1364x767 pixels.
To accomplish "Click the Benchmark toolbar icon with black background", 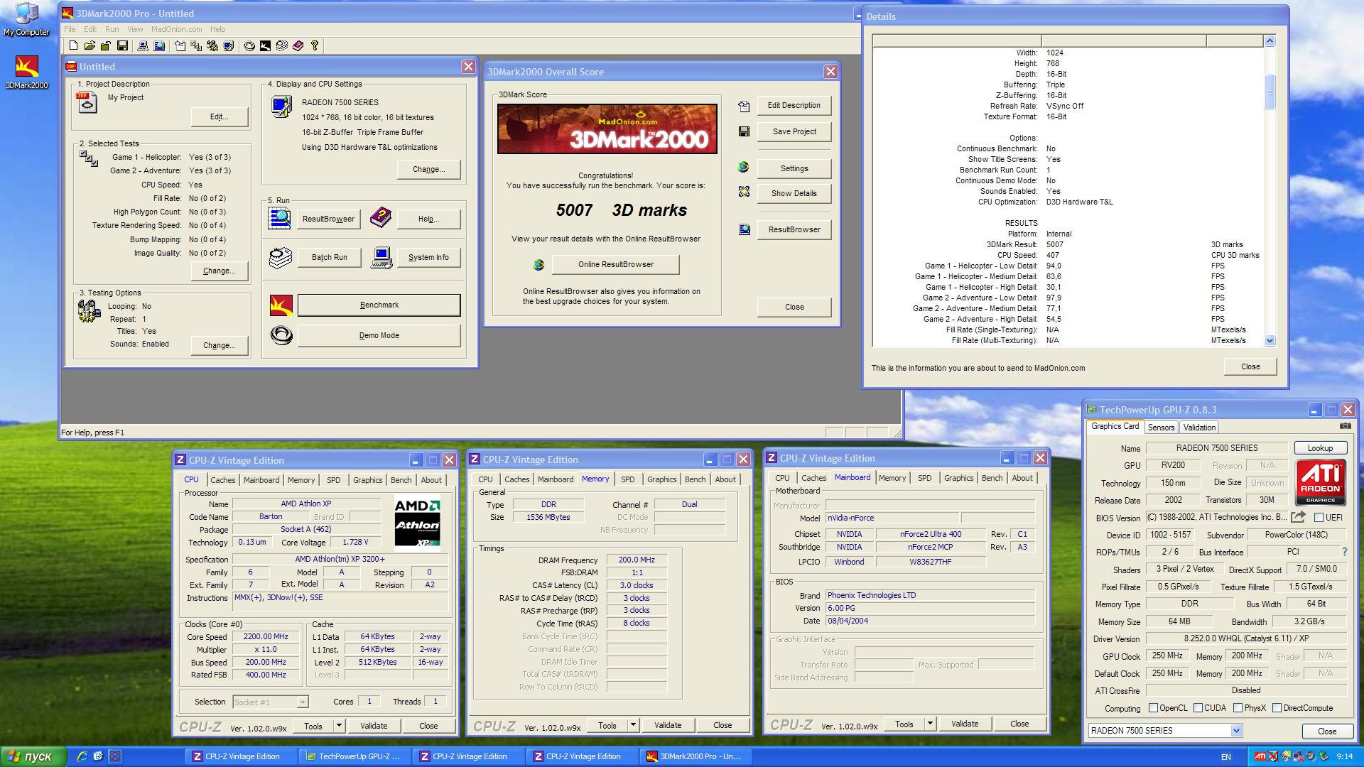I will pos(265,45).
